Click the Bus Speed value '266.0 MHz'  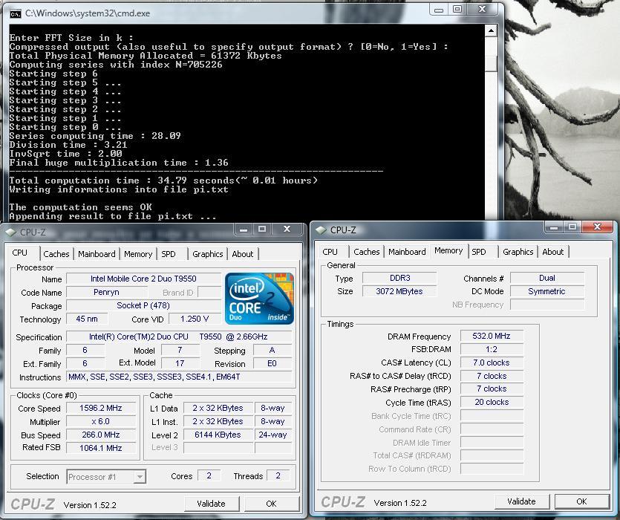point(101,435)
